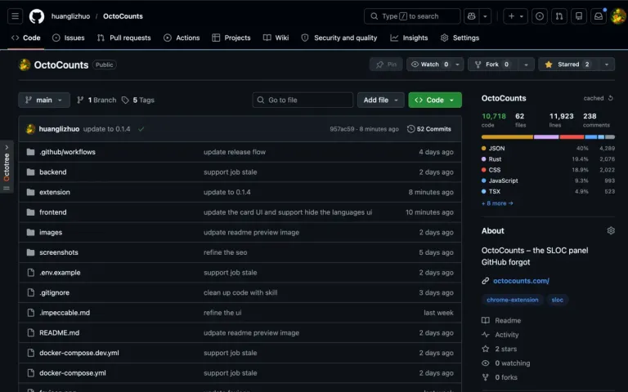The image size is (628, 392).
Task: Open the Pull requests tab
Action: click(x=124, y=38)
